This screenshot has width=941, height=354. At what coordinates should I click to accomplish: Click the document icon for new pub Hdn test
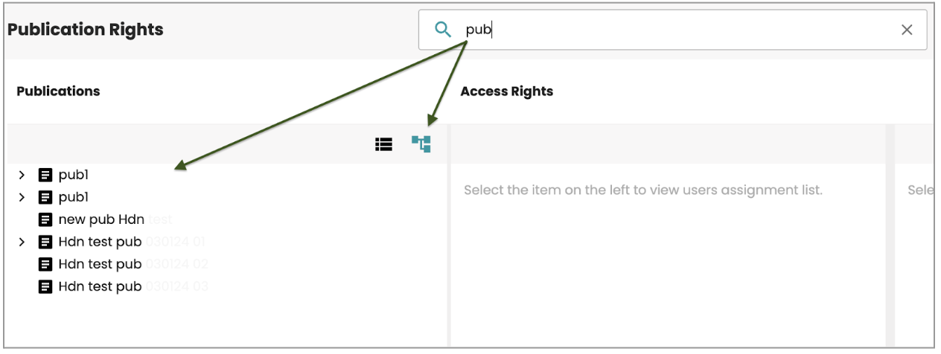tap(45, 219)
